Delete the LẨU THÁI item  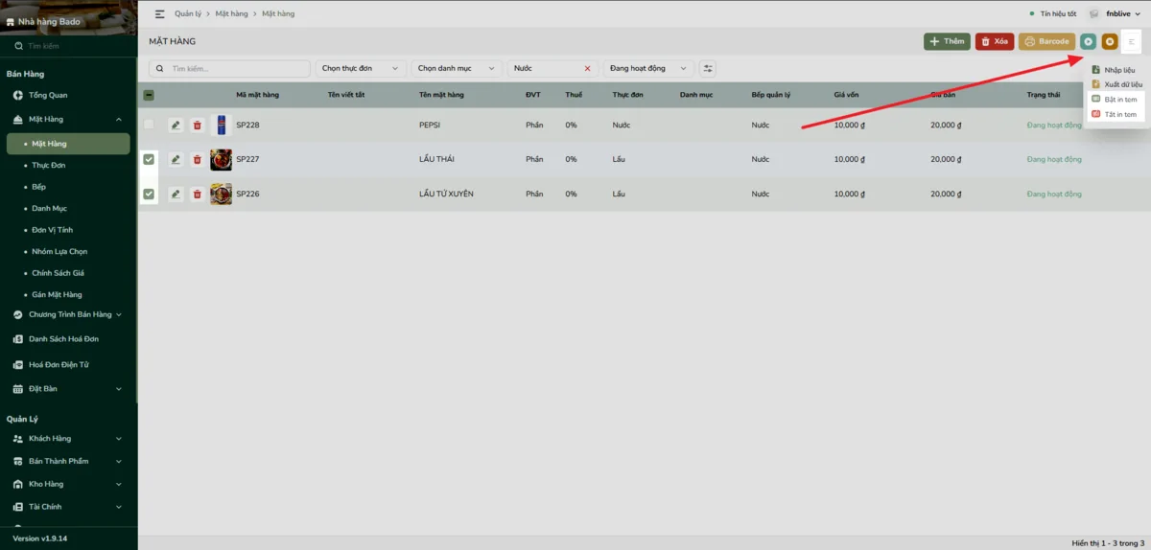click(197, 159)
